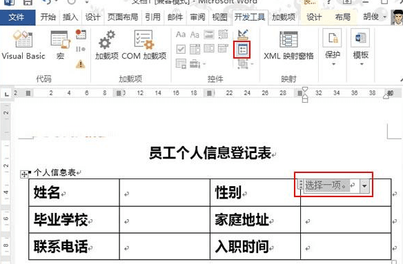Image resolution: width=403 pixels, height=264 pixels.
Task: Open the 宏 (Macros) button
Action: tap(61, 45)
